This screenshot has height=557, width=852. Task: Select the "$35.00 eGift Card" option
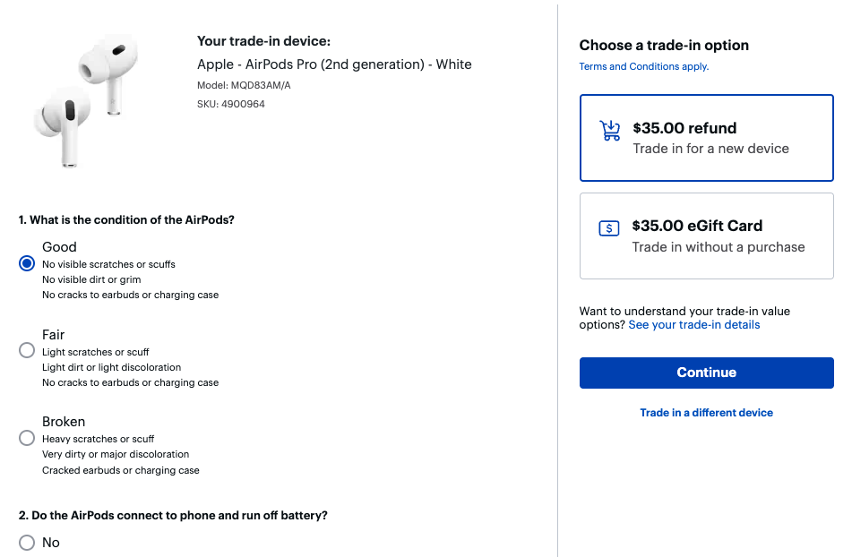[x=706, y=236]
